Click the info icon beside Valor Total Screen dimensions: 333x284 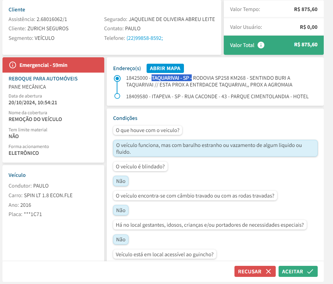click(x=261, y=45)
